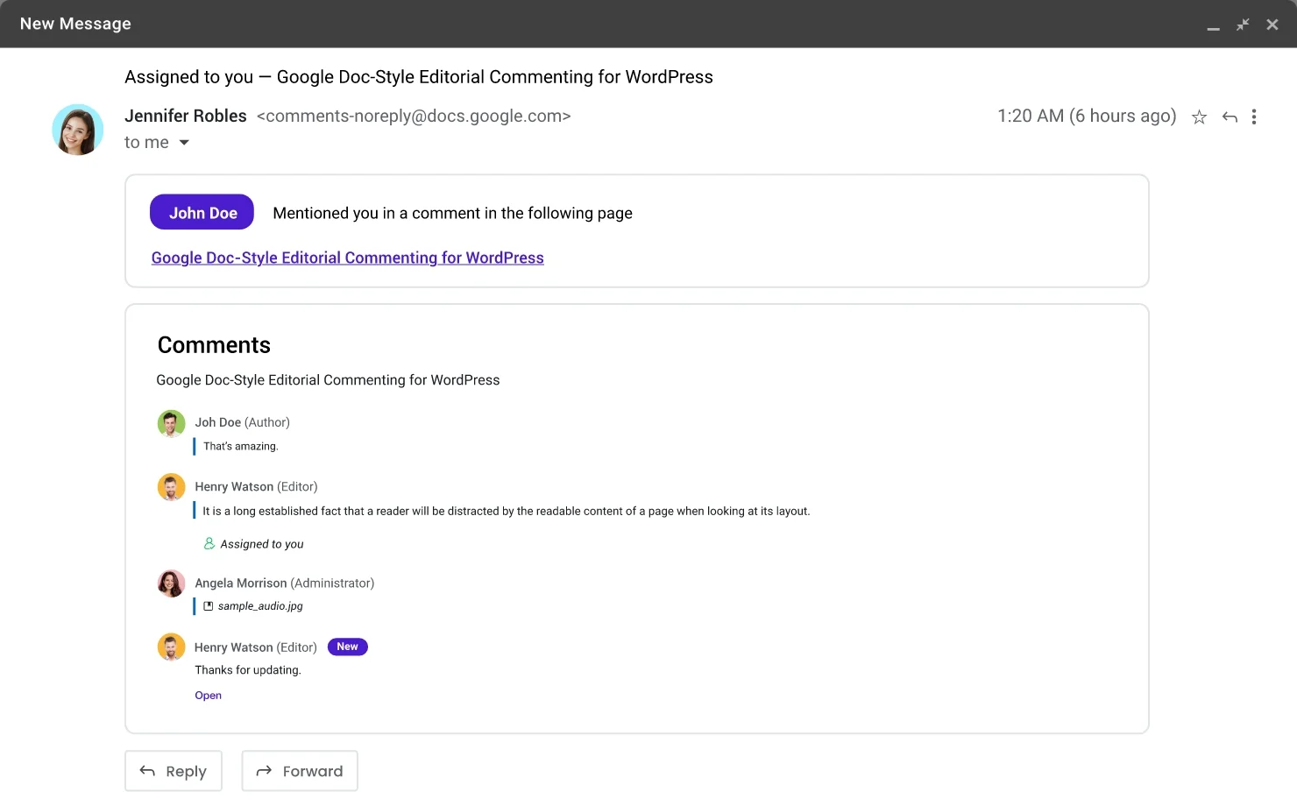Click the 'Assigned to you' label
This screenshot has height=806, width=1297.
point(262,544)
